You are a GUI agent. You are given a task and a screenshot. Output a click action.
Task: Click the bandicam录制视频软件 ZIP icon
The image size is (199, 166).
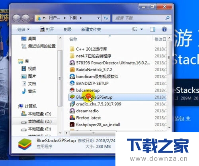tap(72, 76)
